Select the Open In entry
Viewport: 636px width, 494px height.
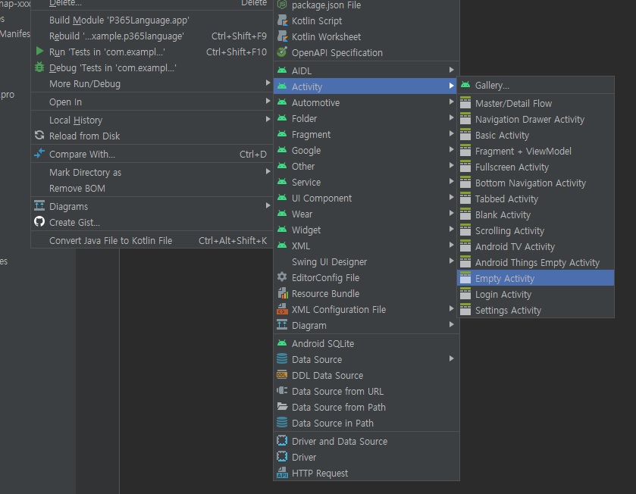[x=152, y=102]
